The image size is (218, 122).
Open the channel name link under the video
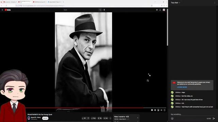coord(36,118)
